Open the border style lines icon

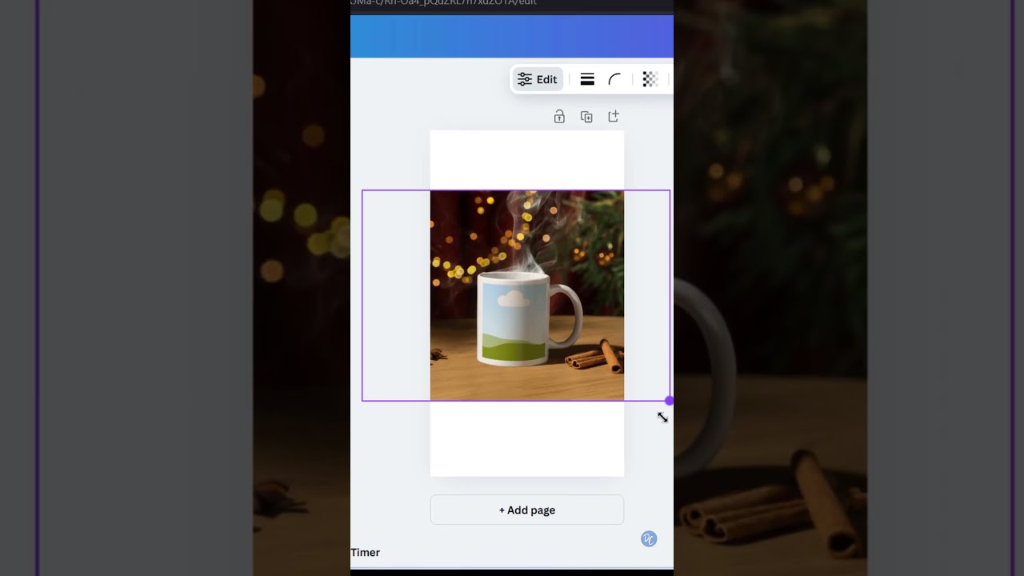point(587,79)
